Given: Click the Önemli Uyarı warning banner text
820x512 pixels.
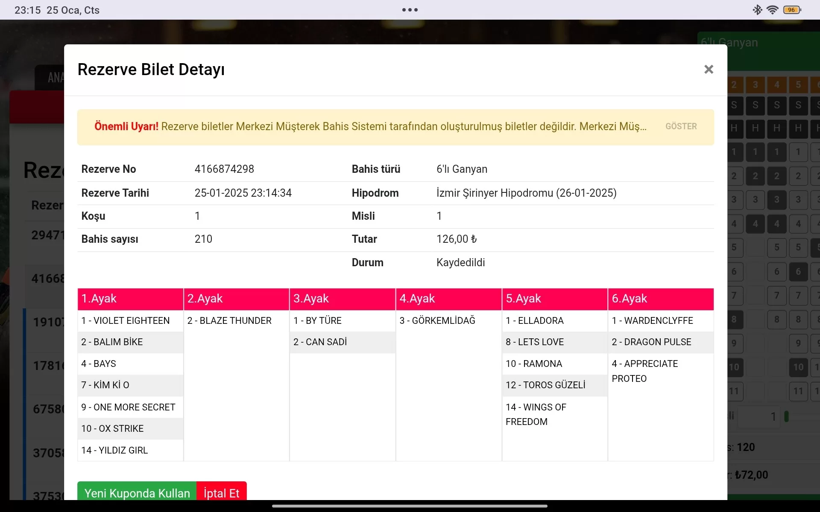Looking at the screenshot, I should click(x=370, y=127).
